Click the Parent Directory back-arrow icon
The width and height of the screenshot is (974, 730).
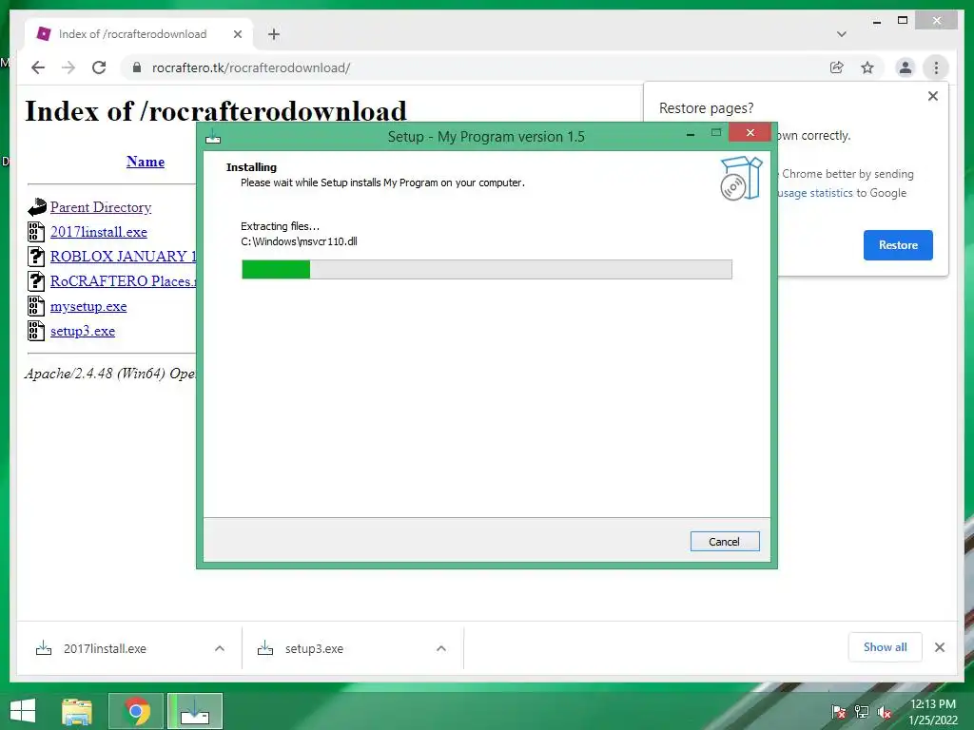pos(37,206)
